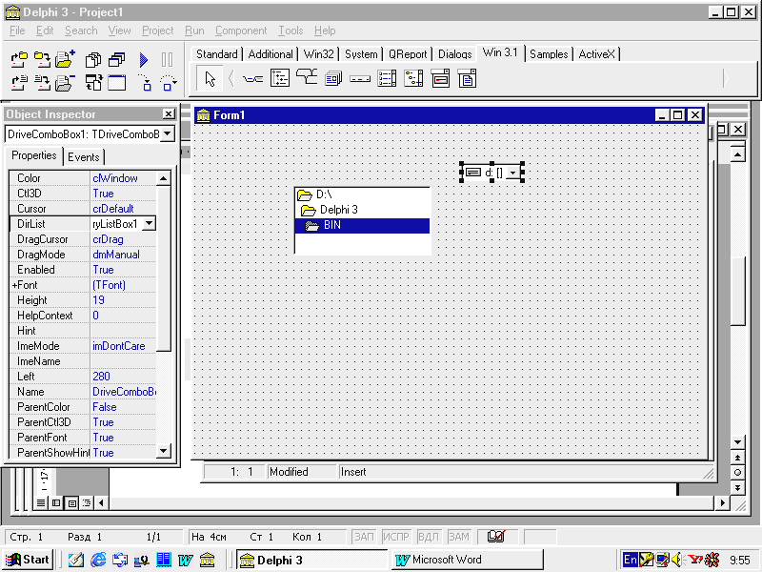This screenshot has height=572, width=762.
Task: Switch to the Additional palette tab
Action: pos(271,54)
